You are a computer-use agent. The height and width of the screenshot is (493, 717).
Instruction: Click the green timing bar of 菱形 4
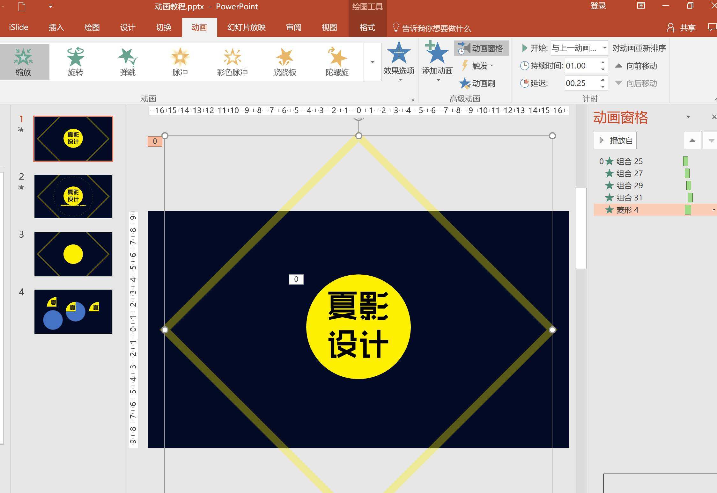click(x=688, y=210)
